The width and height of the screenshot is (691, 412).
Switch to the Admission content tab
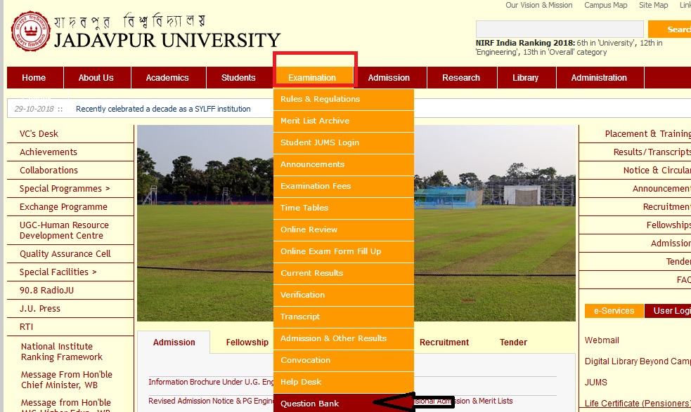pos(174,343)
